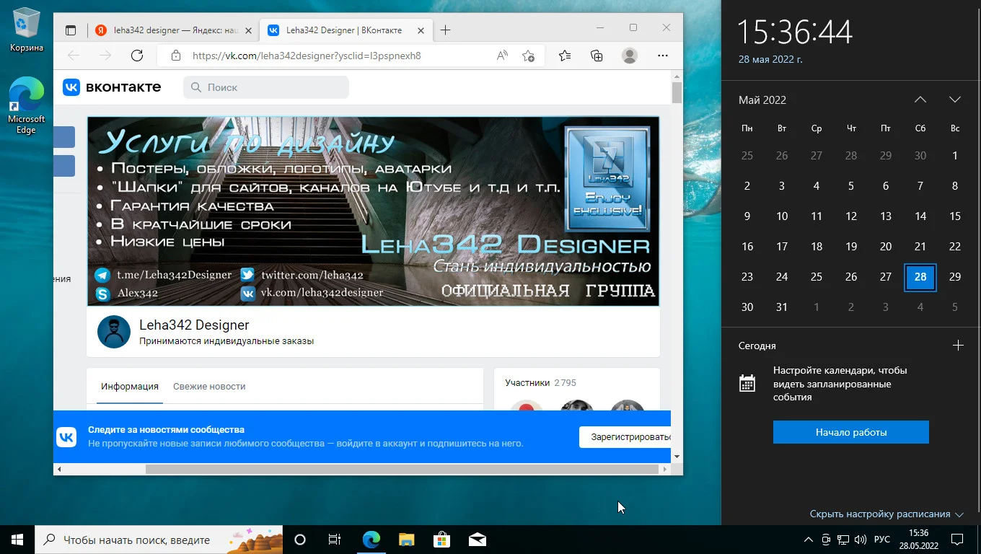Image resolution: width=981 pixels, height=554 pixels.
Task: Click the Leha342 Designer group avatar
Action: pyautogui.click(x=114, y=332)
